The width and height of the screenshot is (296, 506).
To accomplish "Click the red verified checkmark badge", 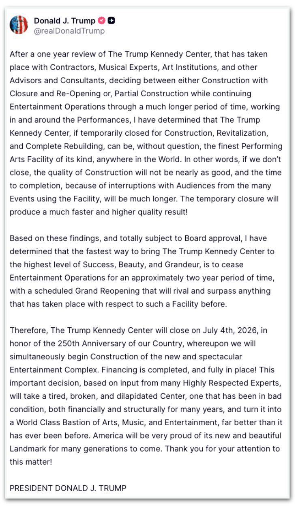I will (102, 20).
